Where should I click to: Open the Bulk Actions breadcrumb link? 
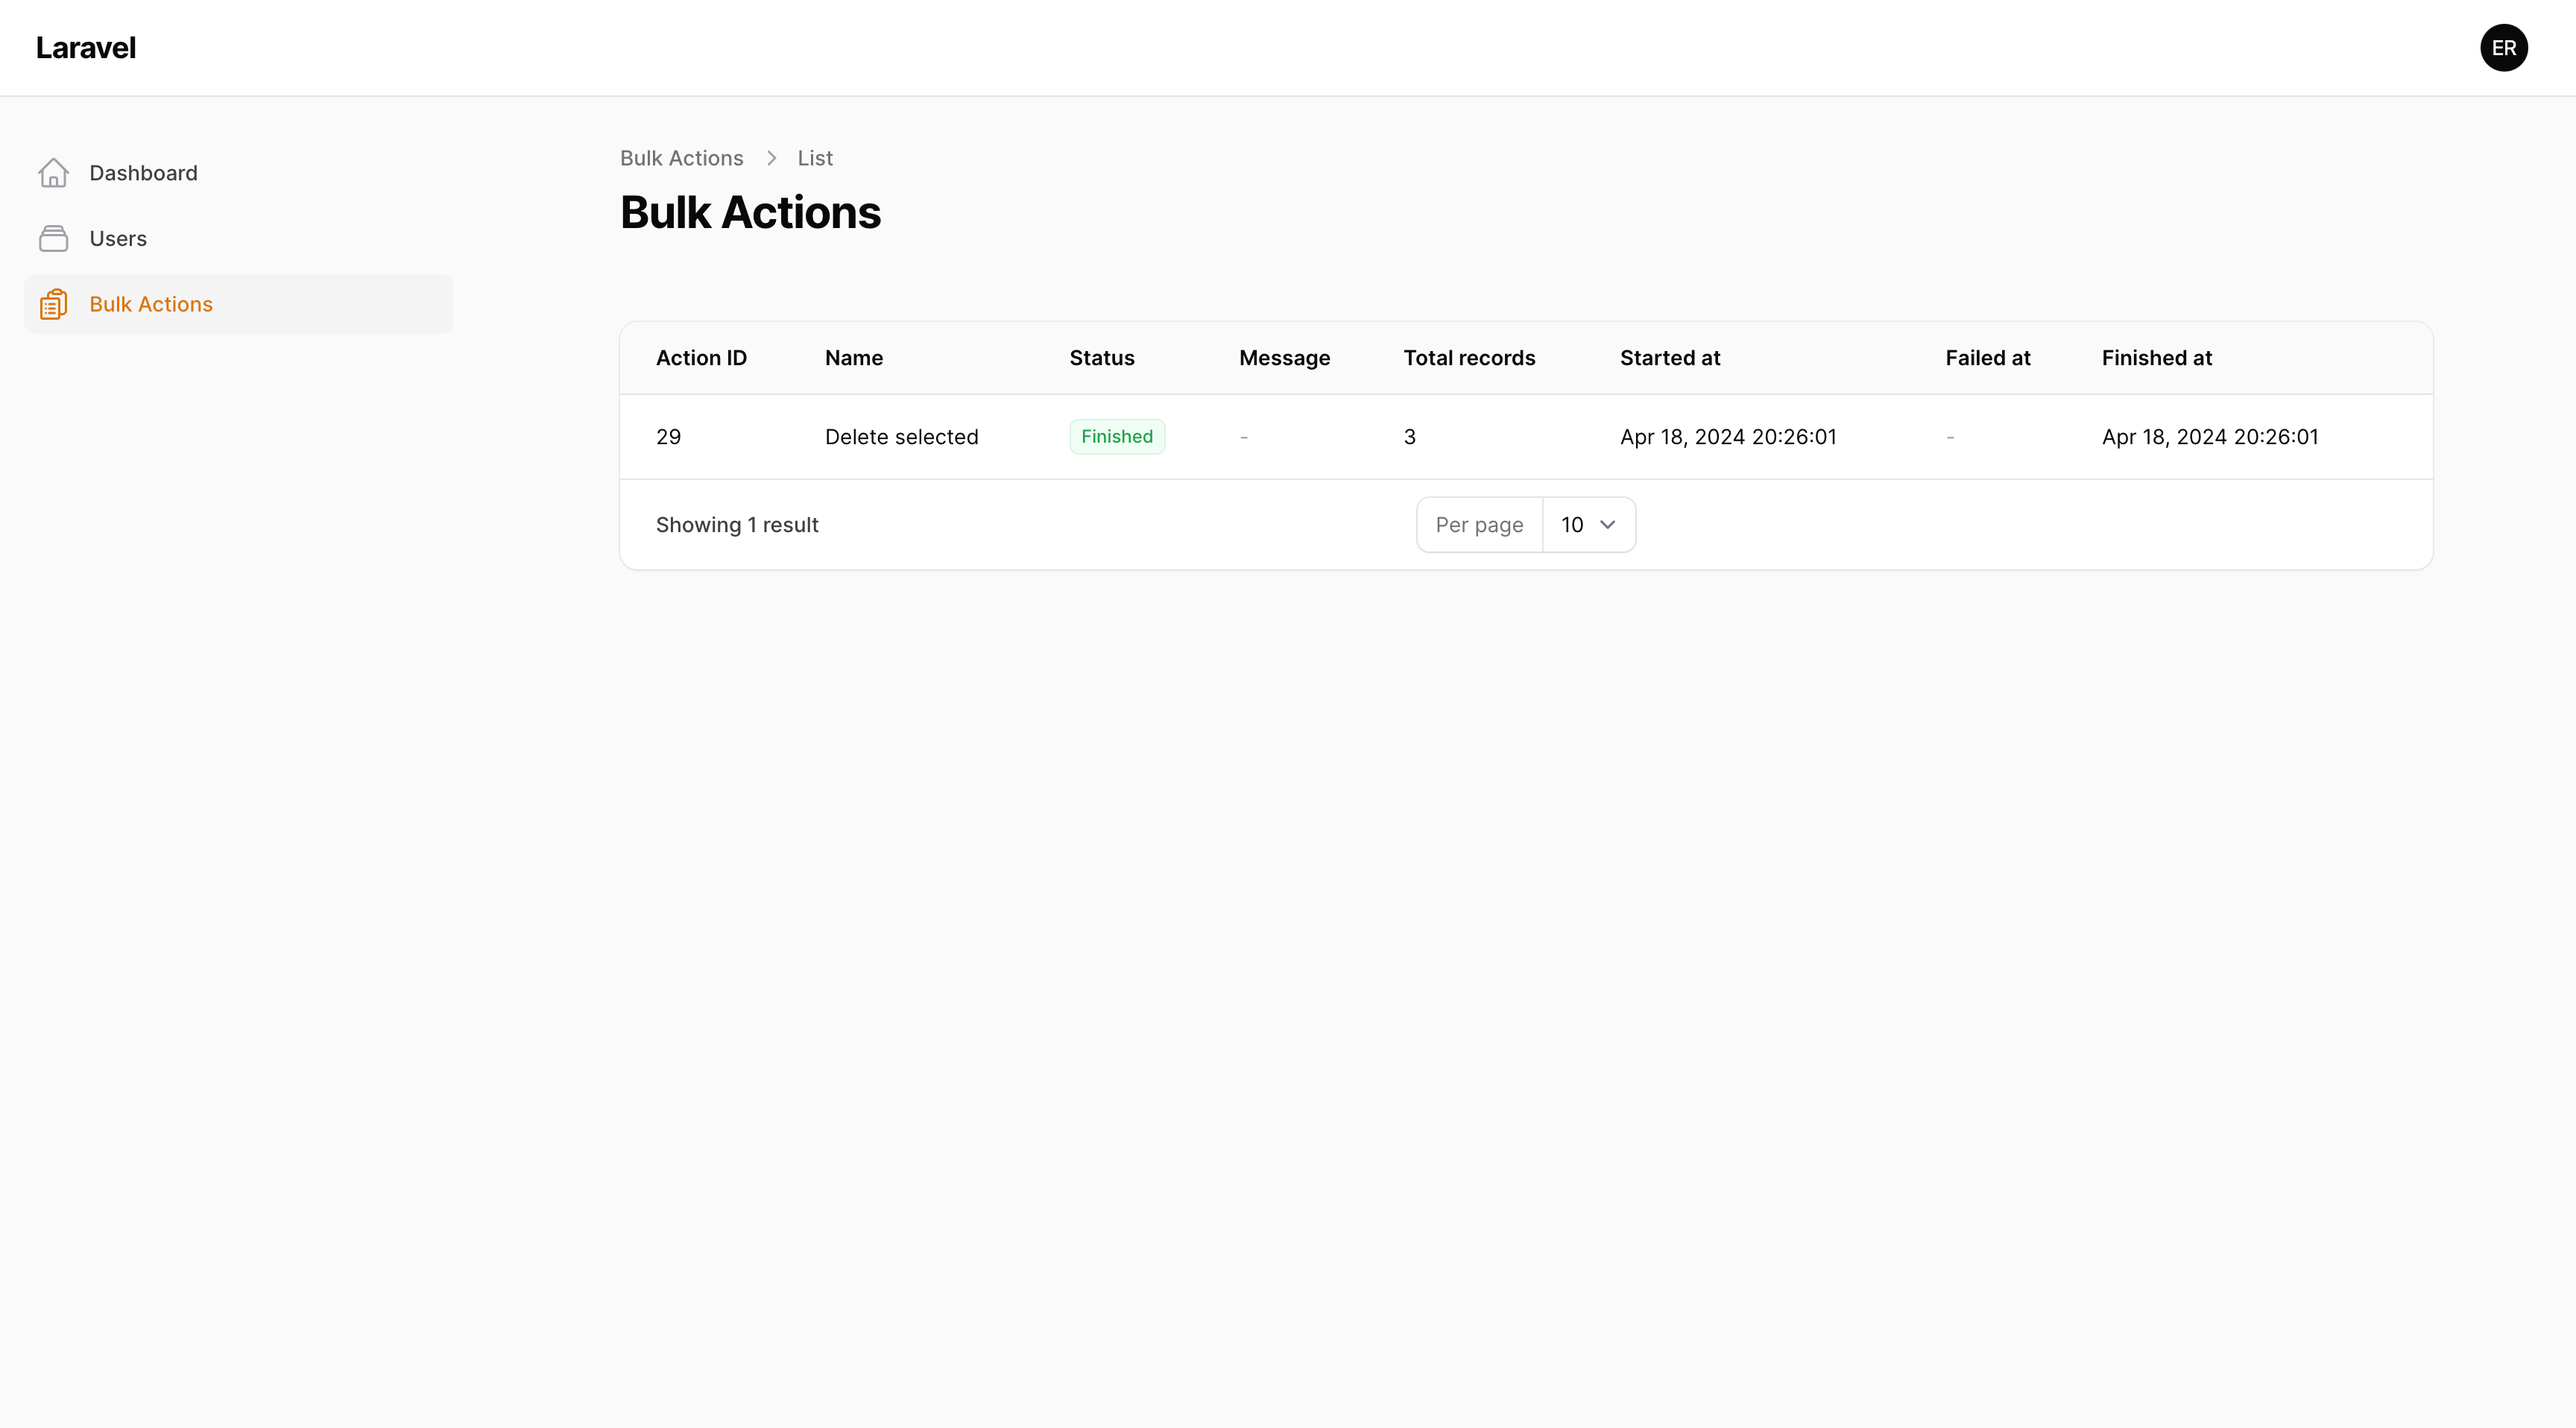click(681, 158)
